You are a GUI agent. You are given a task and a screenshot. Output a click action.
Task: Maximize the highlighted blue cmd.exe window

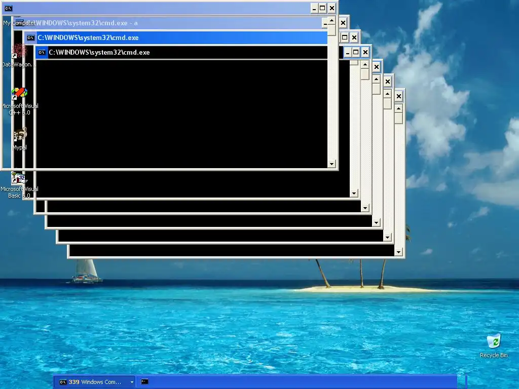(345, 37)
